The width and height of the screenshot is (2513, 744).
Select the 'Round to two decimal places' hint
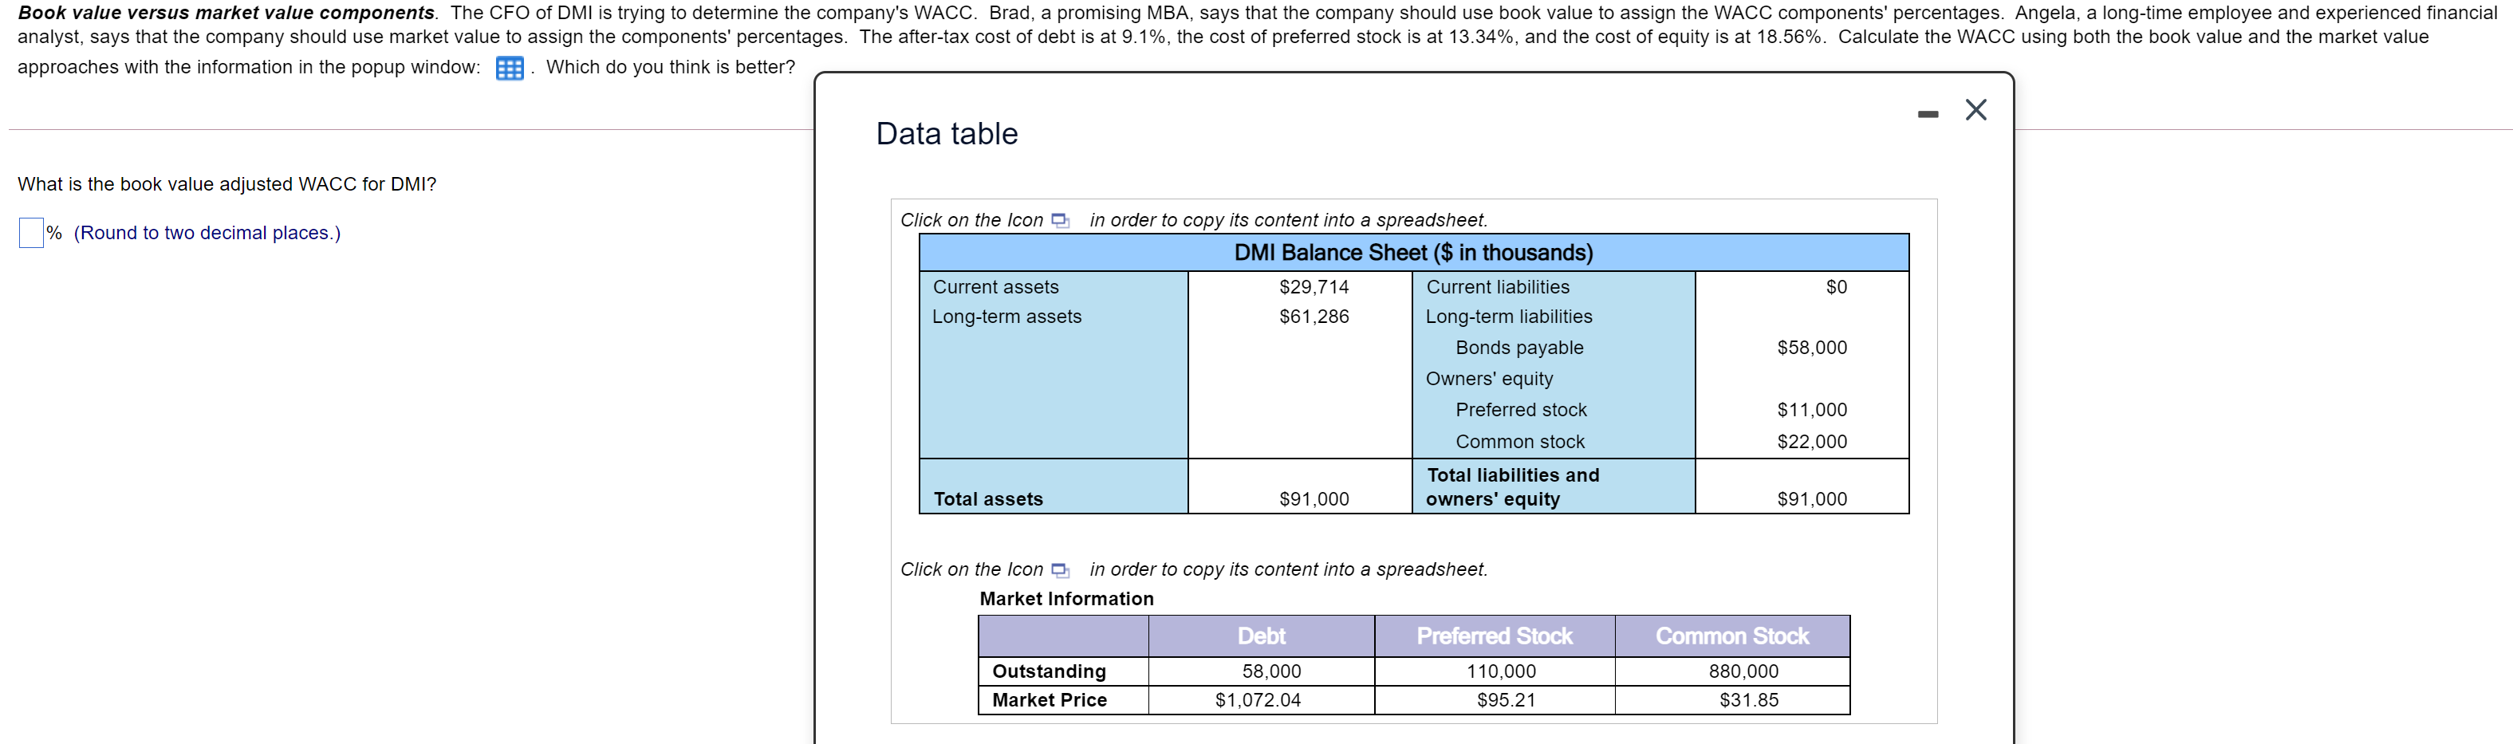click(x=207, y=233)
